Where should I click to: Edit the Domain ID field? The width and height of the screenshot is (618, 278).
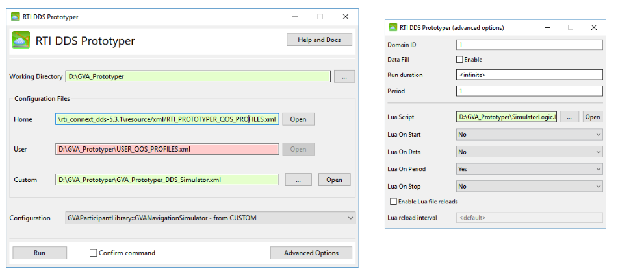pyautogui.click(x=530, y=45)
